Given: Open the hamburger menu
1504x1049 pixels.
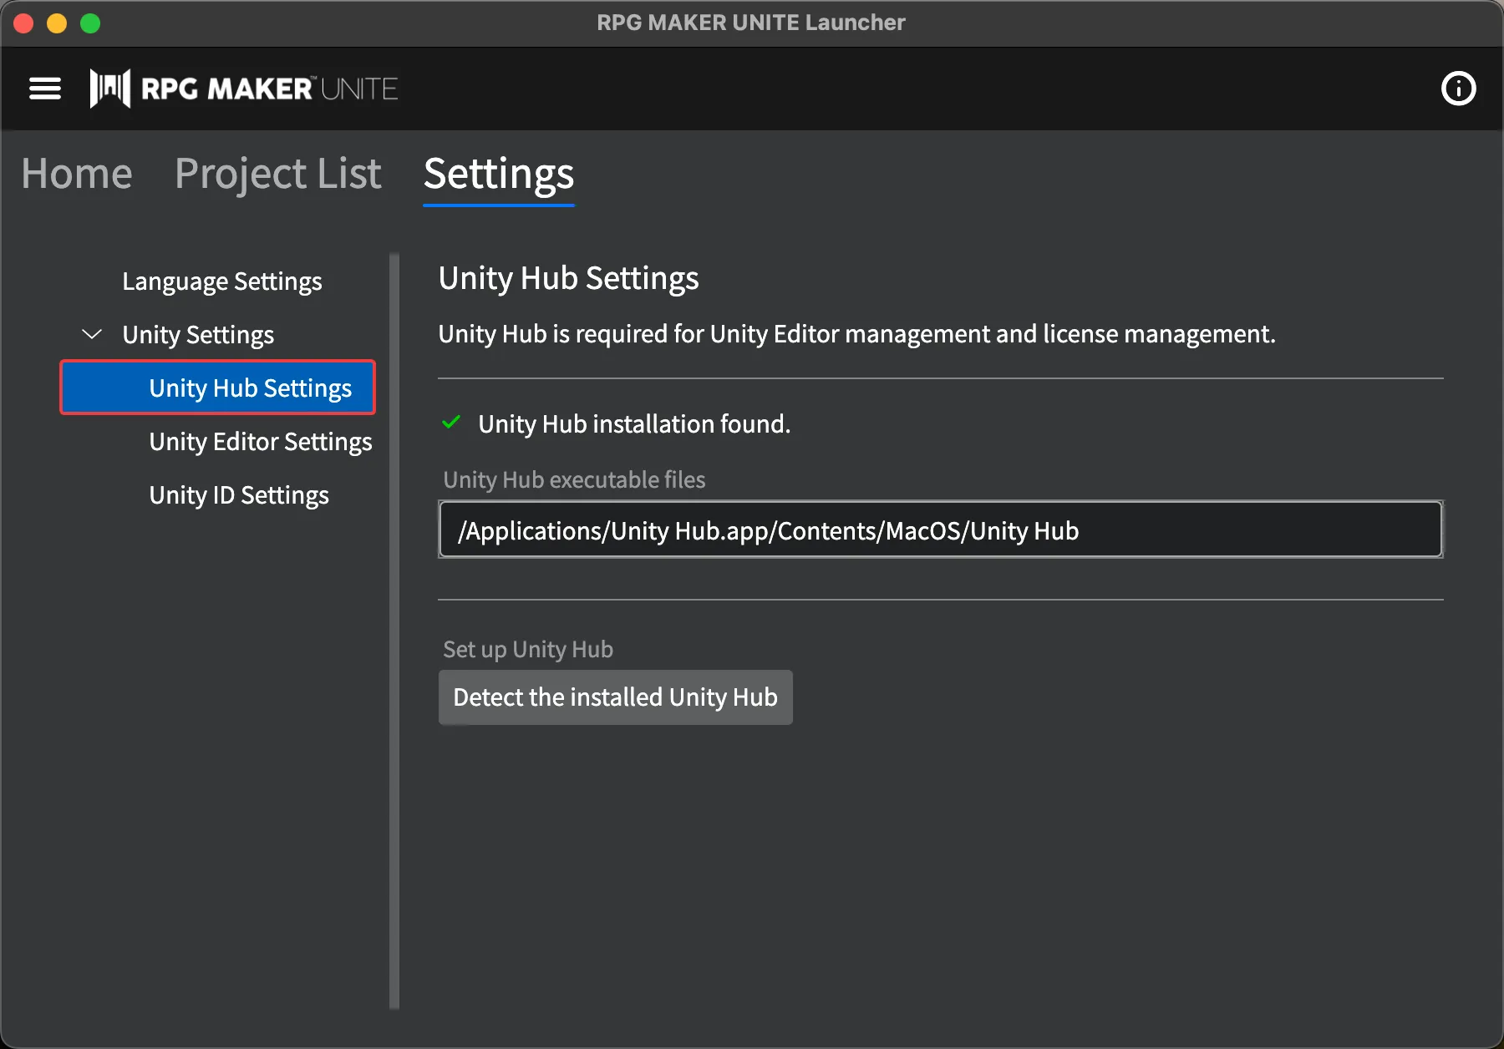Looking at the screenshot, I should (45, 89).
